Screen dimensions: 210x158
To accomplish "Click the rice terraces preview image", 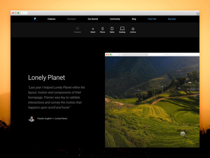I will [x=152, y=102].
